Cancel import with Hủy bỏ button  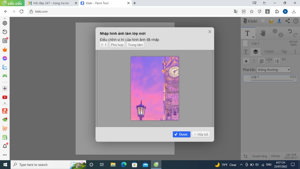tap(201, 134)
